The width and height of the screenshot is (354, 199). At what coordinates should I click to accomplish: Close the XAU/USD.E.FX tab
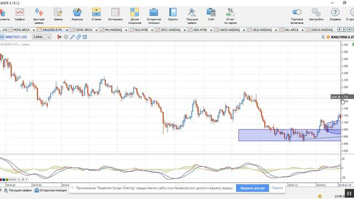click(x=67, y=30)
